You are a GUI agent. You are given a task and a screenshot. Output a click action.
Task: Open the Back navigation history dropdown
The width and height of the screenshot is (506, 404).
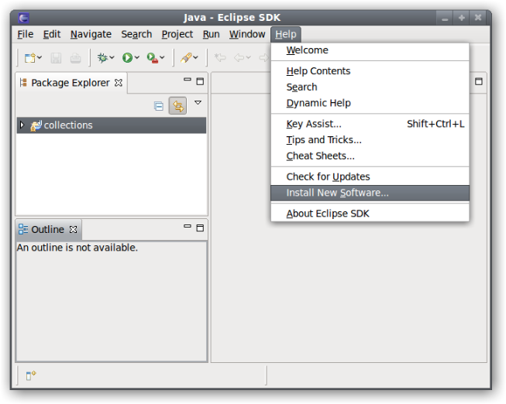pyautogui.click(x=249, y=58)
